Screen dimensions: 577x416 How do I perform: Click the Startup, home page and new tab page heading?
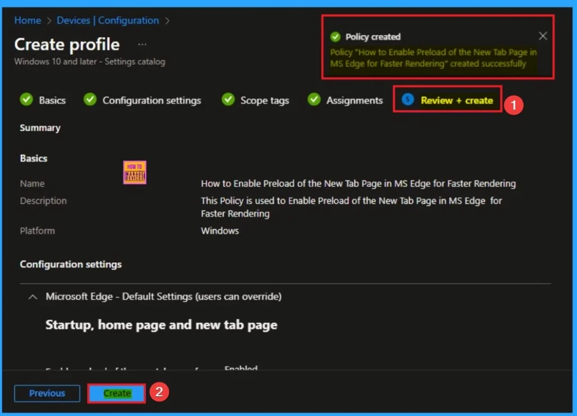[x=161, y=325]
